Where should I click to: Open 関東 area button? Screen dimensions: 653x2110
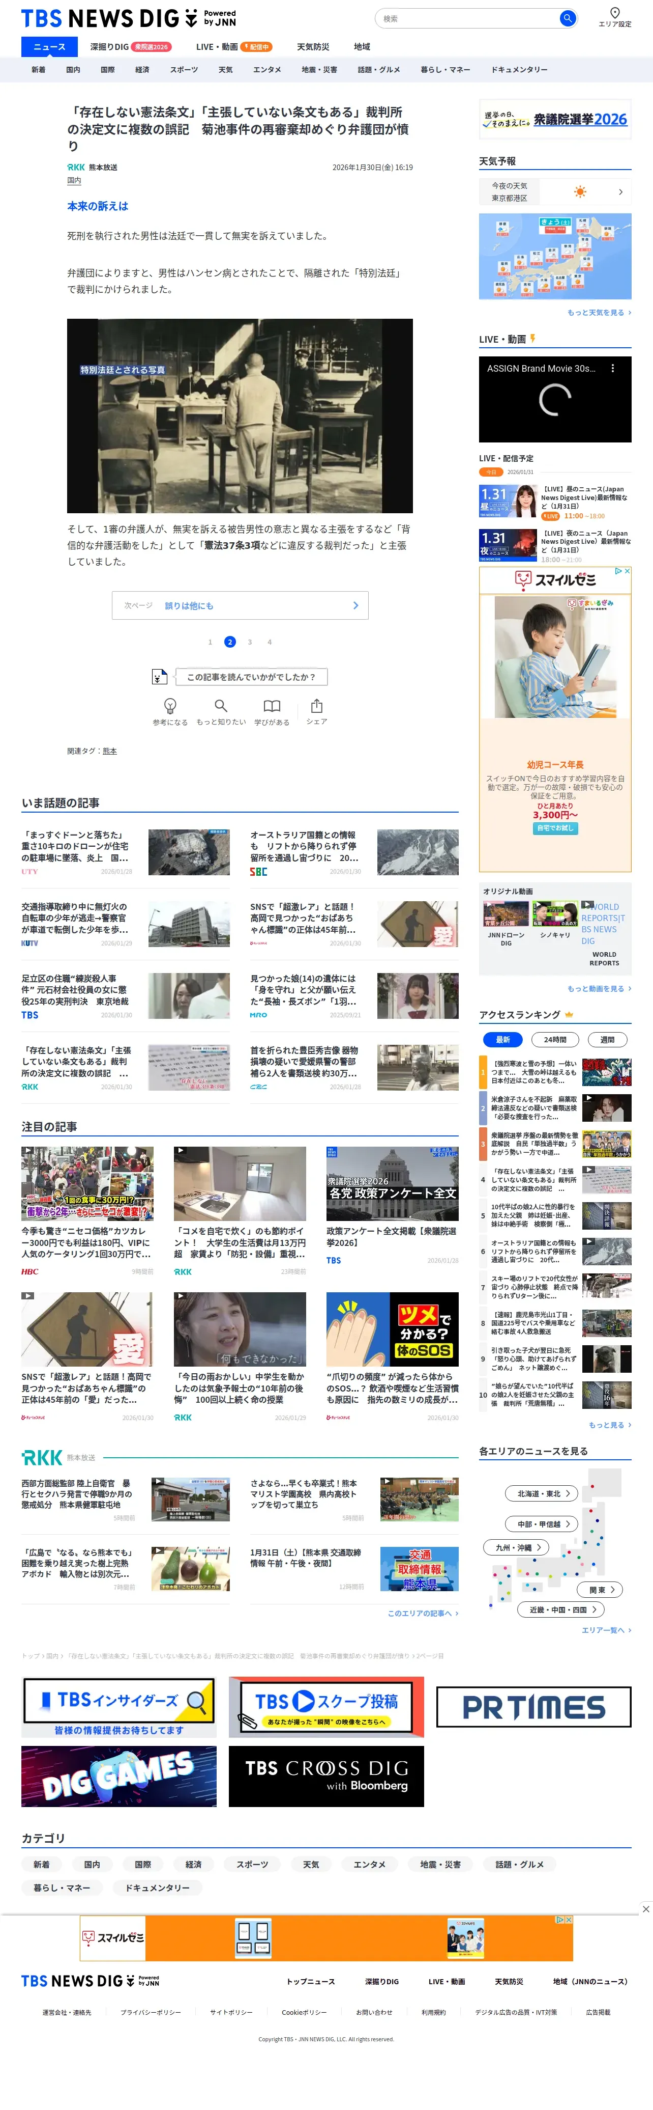pos(601,1589)
